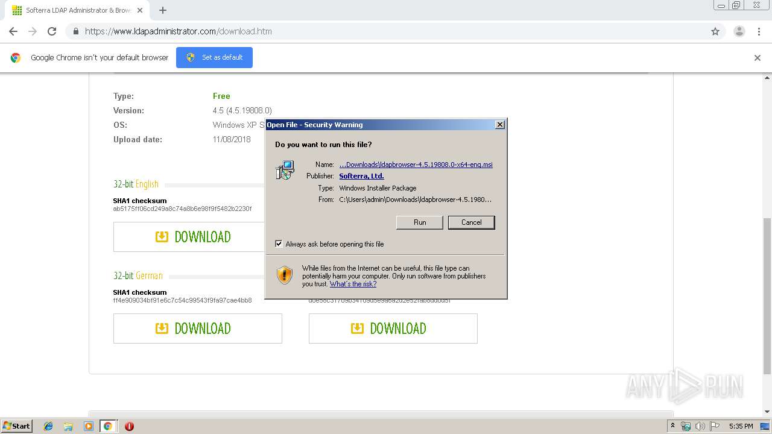
Task: Set Chrome as default browser
Action: pos(214,57)
